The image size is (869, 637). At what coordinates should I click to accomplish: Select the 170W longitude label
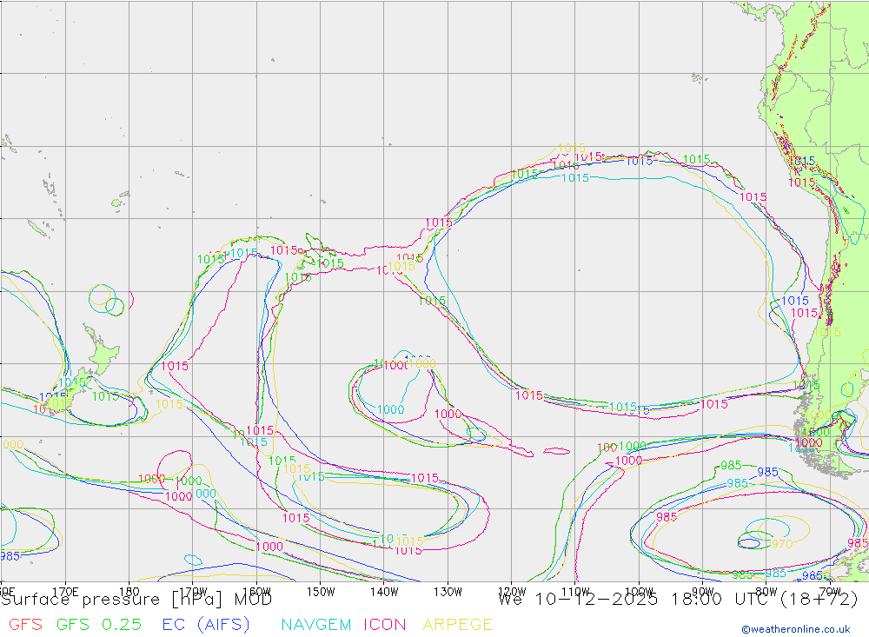[193, 592]
